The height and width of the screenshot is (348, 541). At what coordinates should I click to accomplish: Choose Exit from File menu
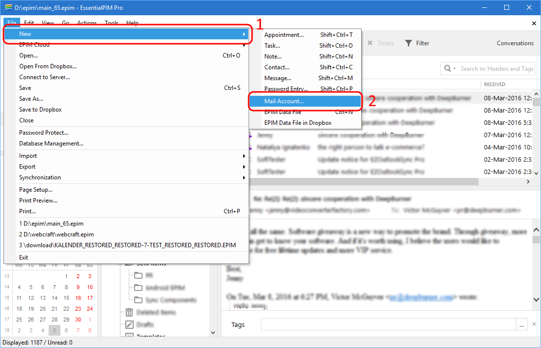[x=126, y=258]
